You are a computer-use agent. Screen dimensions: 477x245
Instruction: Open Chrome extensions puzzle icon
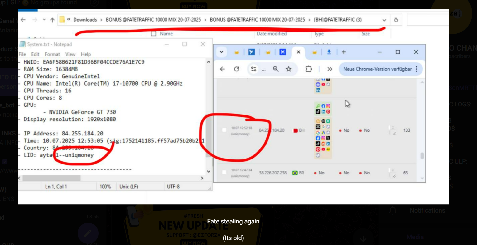(x=308, y=69)
